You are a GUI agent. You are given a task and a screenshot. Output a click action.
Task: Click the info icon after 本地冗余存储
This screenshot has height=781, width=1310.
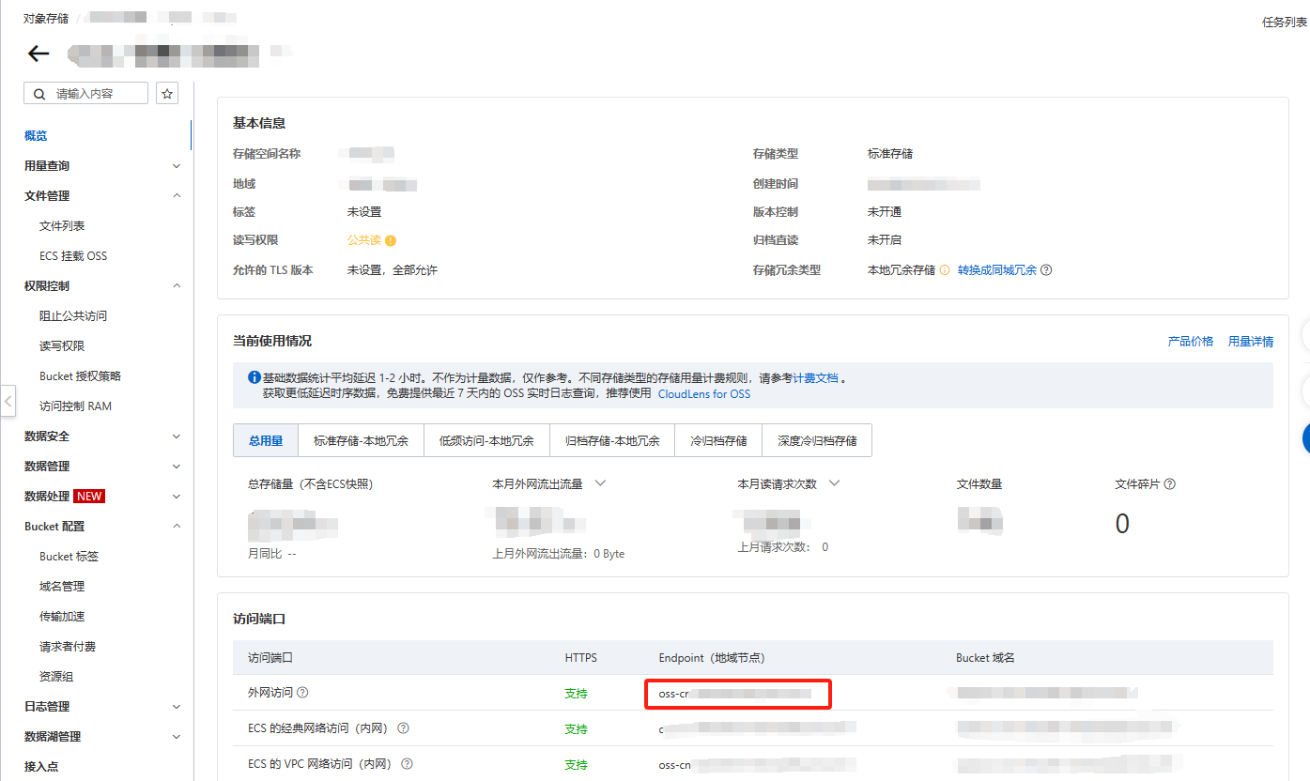pyautogui.click(x=945, y=270)
